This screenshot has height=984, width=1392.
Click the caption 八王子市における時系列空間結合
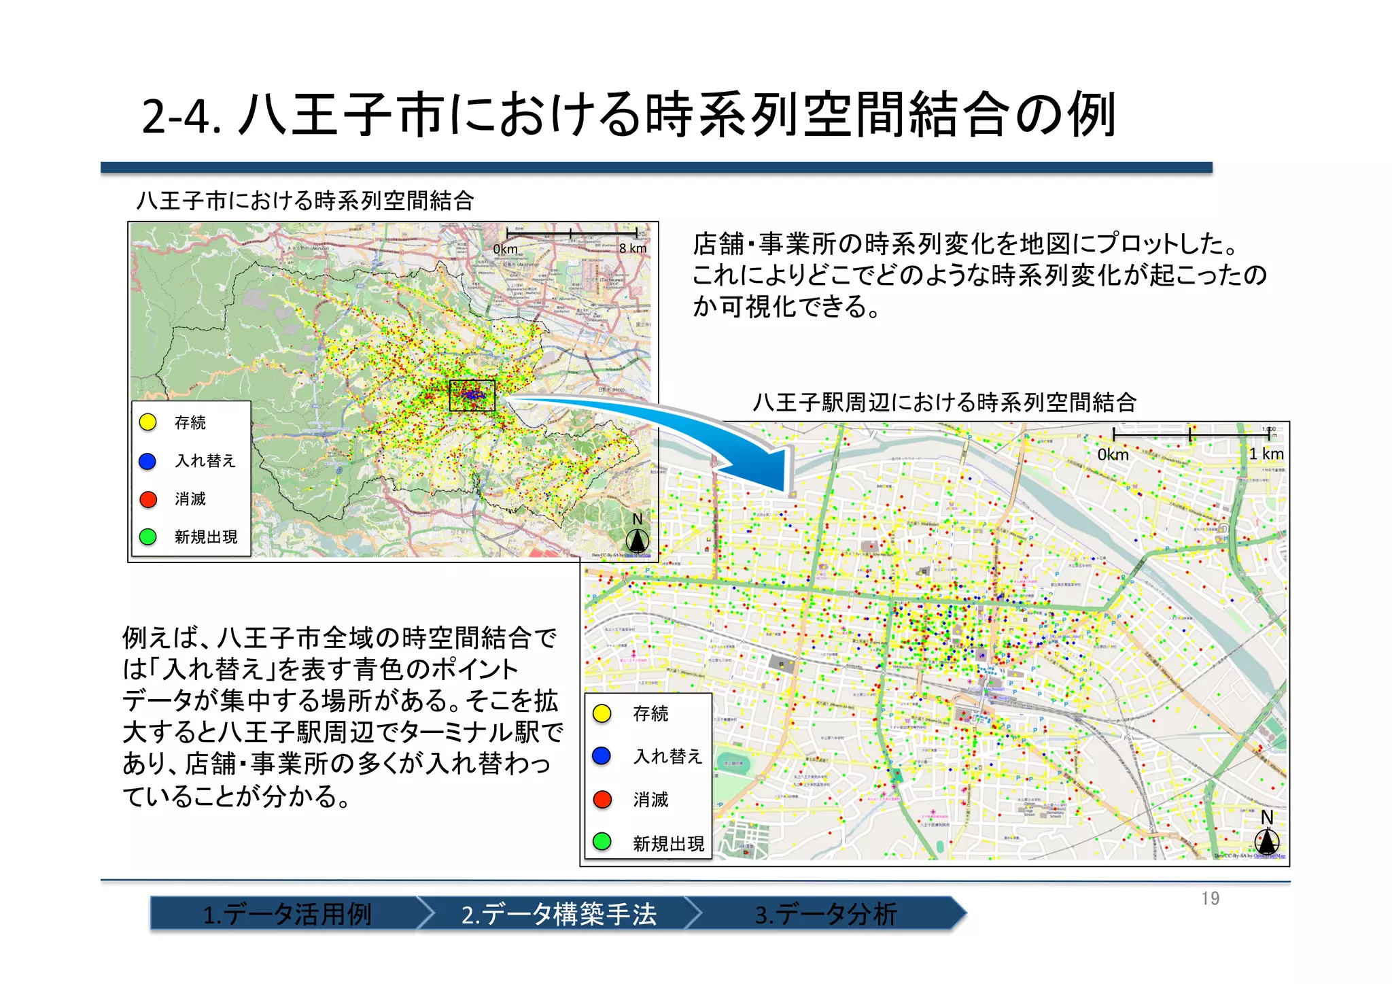coord(305,201)
